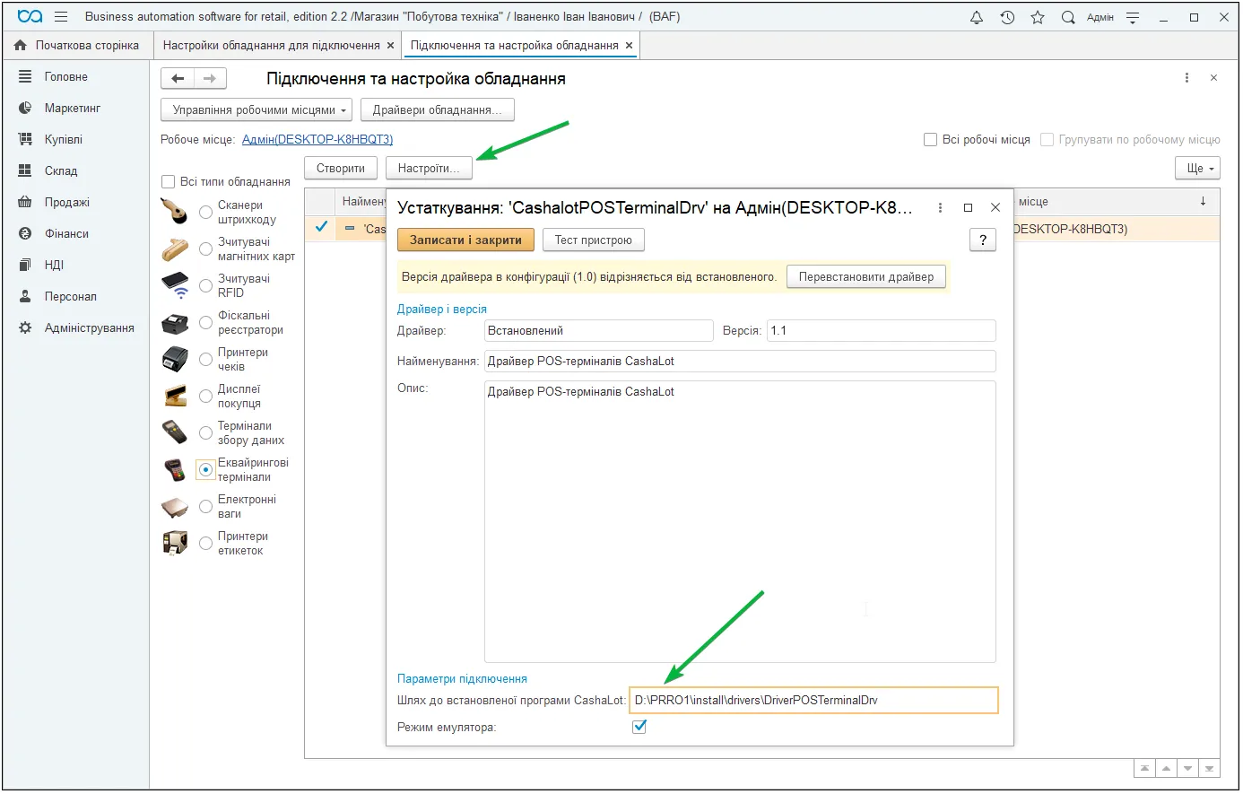Click the electronic scales device icon
Viewport: 1243px width, 794px height.
tap(175, 507)
